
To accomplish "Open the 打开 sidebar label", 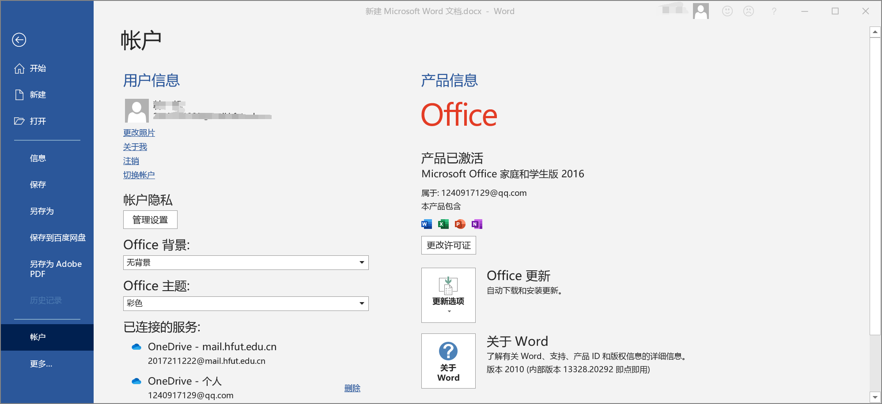I will click(x=38, y=121).
